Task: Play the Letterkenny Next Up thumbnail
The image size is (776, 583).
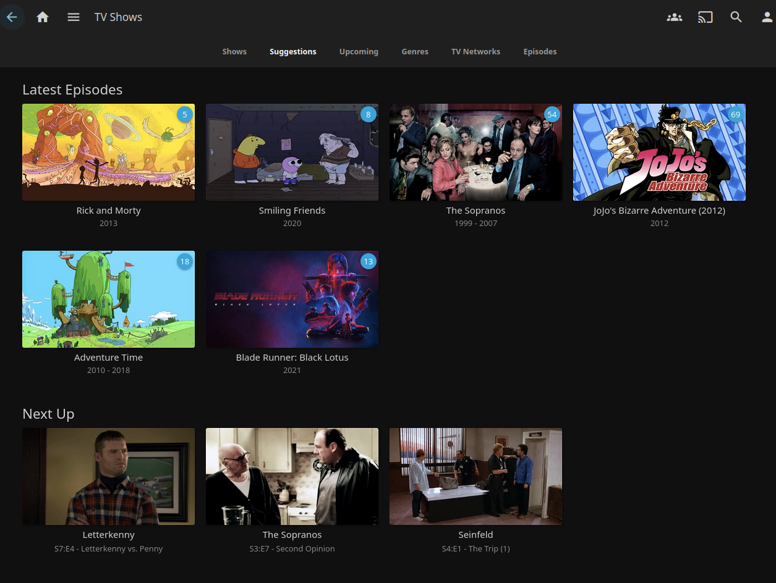Action: (x=108, y=476)
